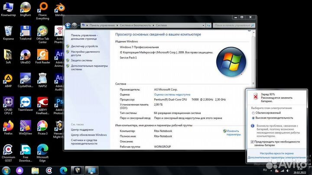Screen dimensions: 312x175
Task: Toggle the battery replacement warning checkbox
Action: [253, 142]
